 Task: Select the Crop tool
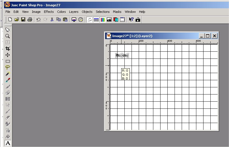(x=8, y=49)
